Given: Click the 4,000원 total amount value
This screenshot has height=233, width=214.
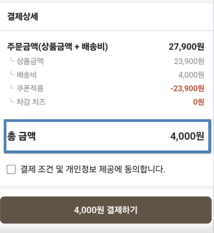Looking at the screenshot, I should (187, 137).
